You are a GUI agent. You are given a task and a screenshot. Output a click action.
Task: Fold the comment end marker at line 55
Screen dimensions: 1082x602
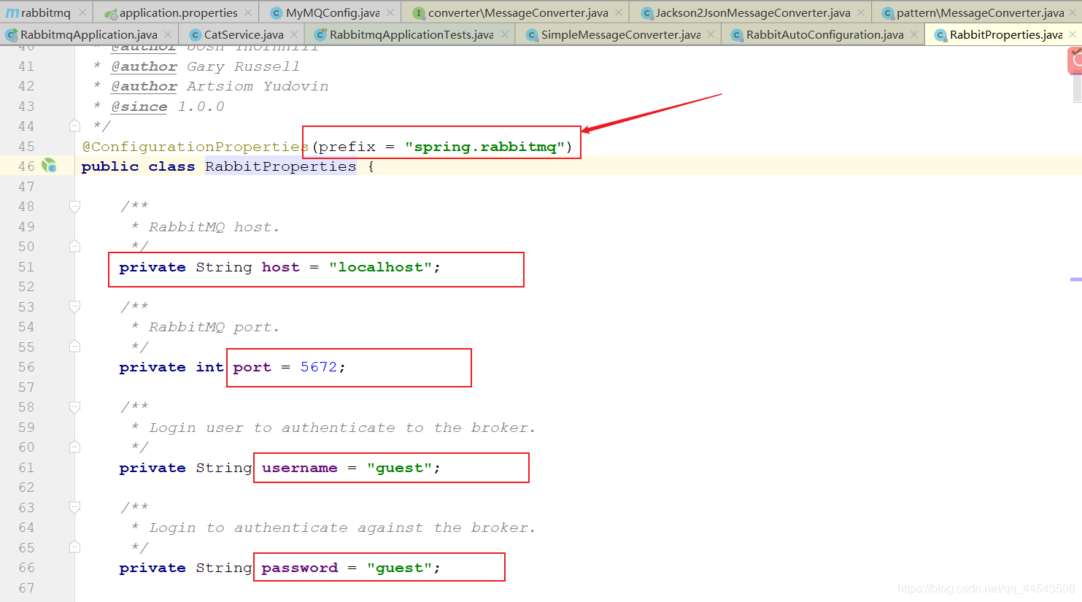pyautogui.click(x=74, y=347)
